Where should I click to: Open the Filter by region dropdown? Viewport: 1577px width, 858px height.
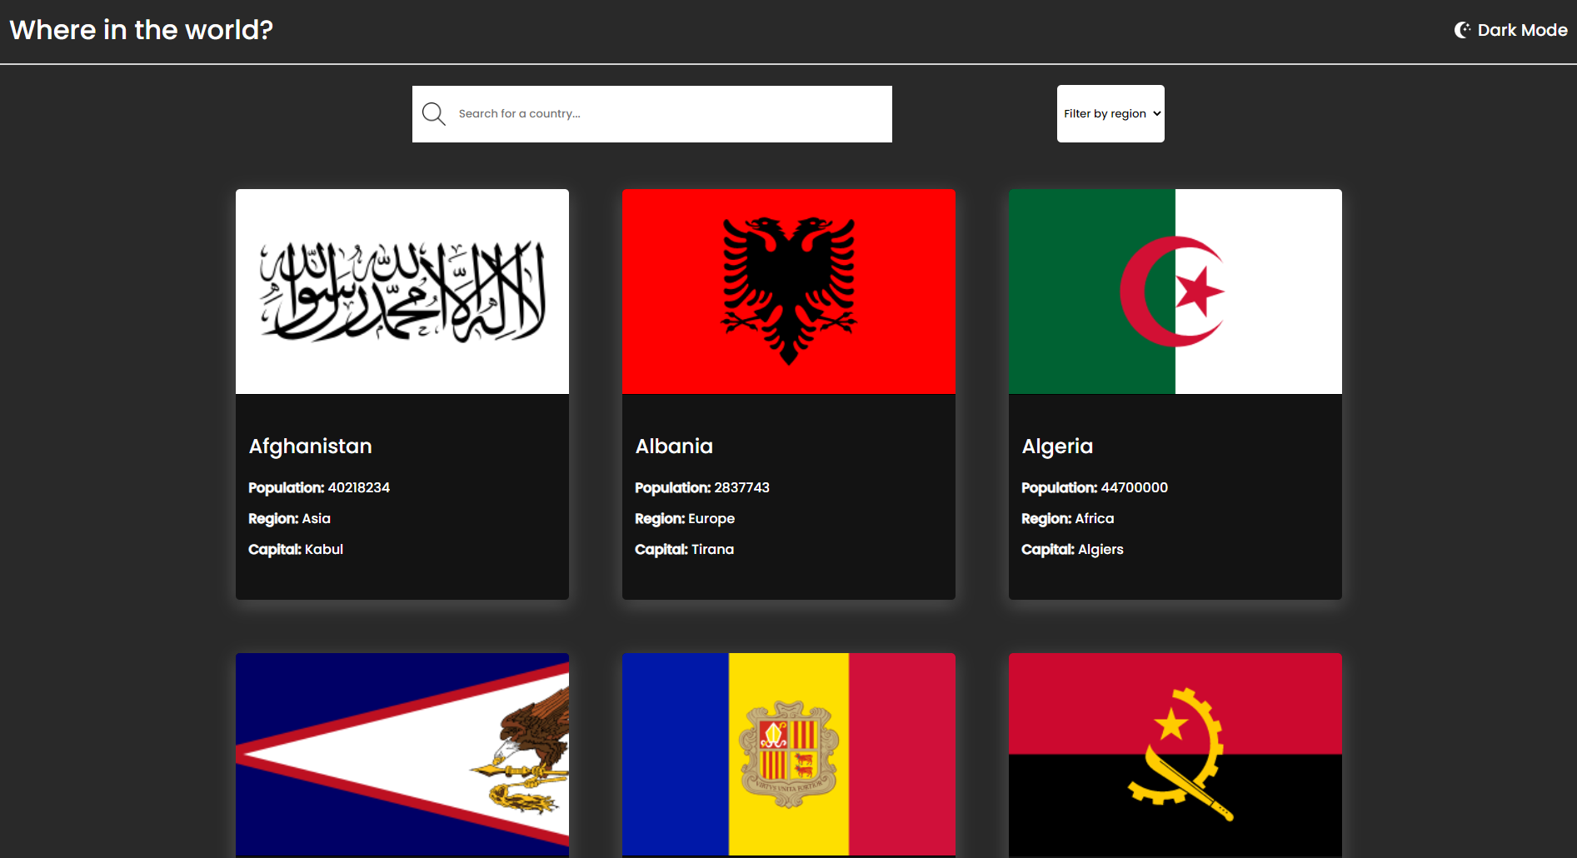[x=1110, y=113]
